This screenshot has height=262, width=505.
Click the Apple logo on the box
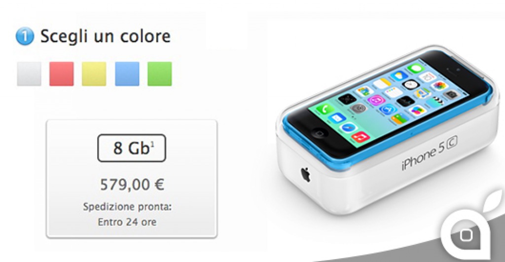click(305, 174)
